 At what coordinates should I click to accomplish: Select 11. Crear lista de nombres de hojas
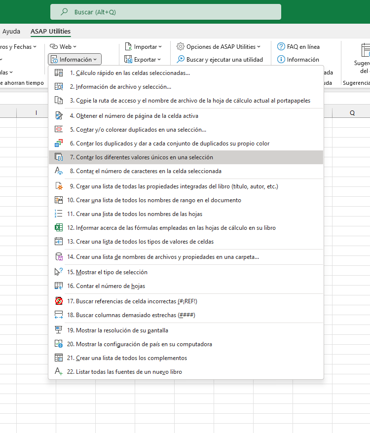click(185, 214)
